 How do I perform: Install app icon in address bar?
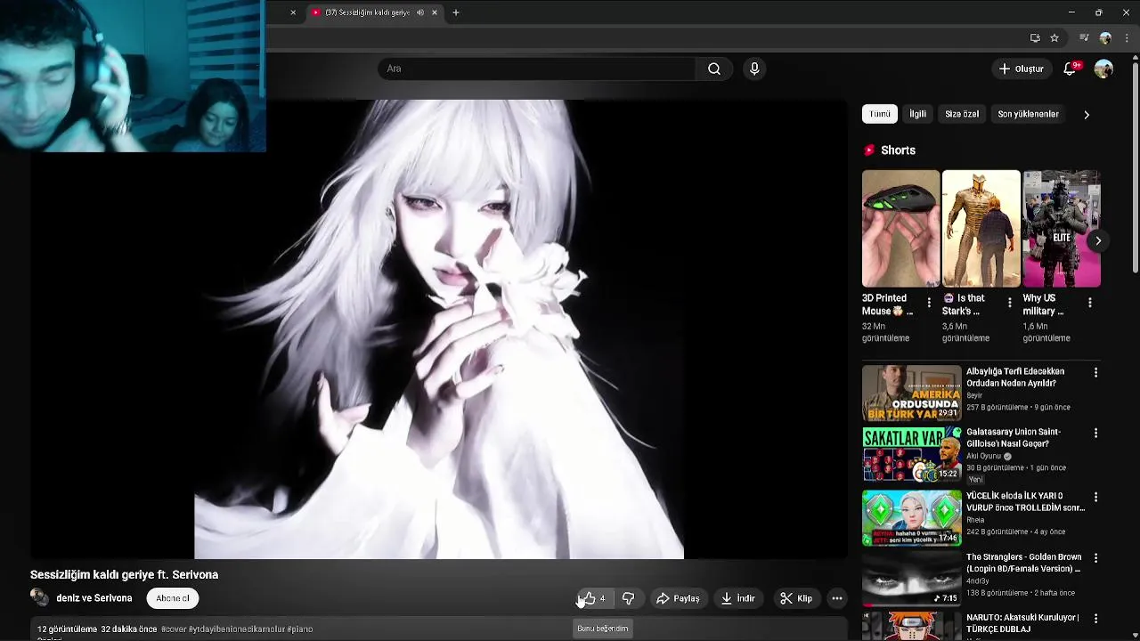click(x=1035, y=38)
